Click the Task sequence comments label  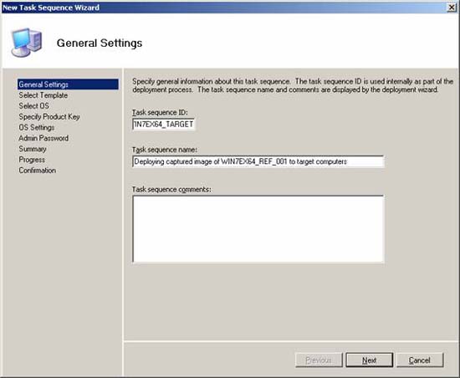click(x=171, y=190)
